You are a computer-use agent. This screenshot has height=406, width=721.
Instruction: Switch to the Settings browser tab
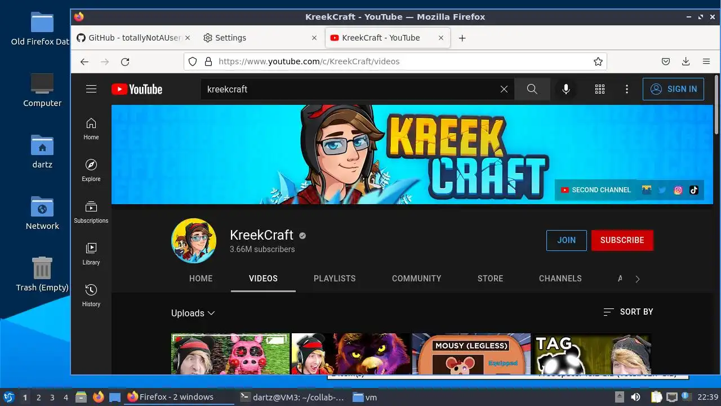261,38
